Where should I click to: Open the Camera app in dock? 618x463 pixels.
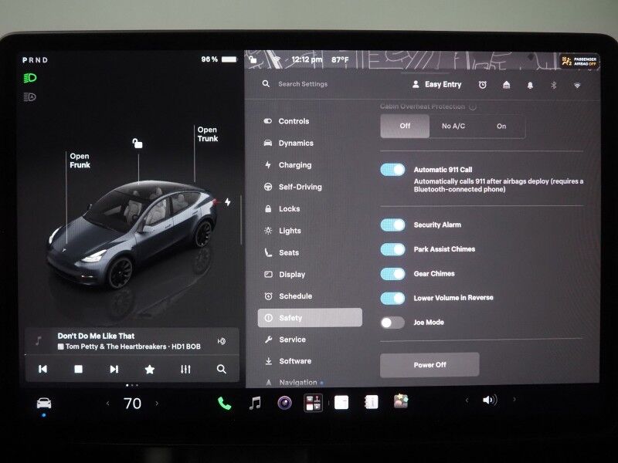[x=284, y=403]
